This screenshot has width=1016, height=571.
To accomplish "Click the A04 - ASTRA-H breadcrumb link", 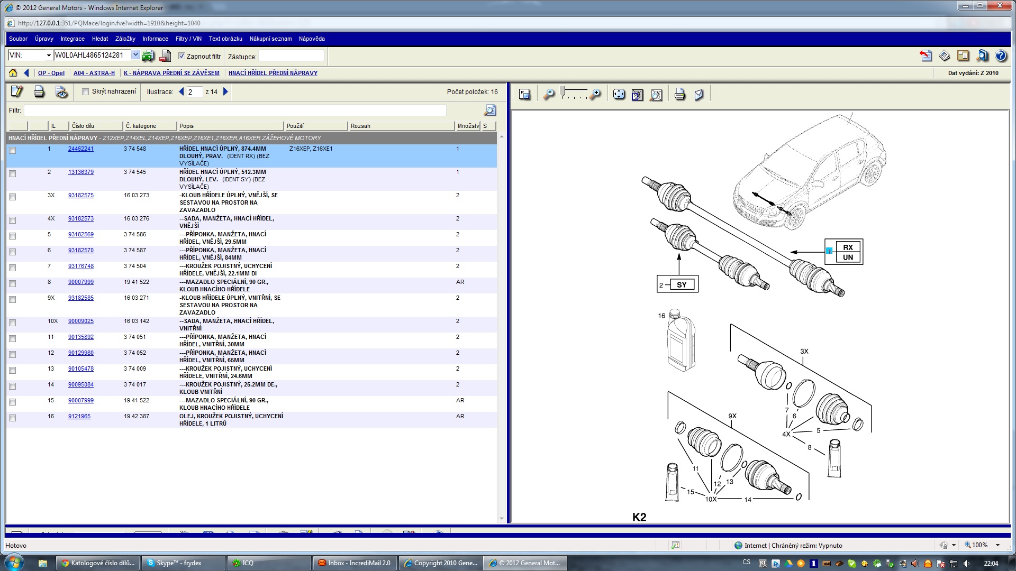I will pos(94,73).
